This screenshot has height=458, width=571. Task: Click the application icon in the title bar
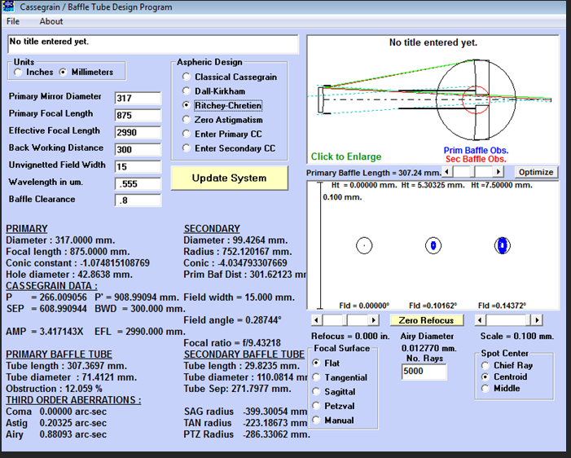click(10, 7)
